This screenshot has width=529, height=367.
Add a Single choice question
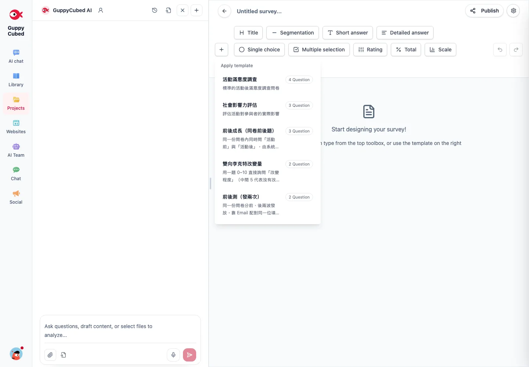tap(259, 50)
